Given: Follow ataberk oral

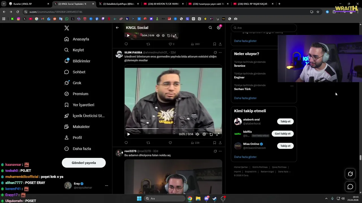Looking at the screenshot, I should tap(285, 122).
